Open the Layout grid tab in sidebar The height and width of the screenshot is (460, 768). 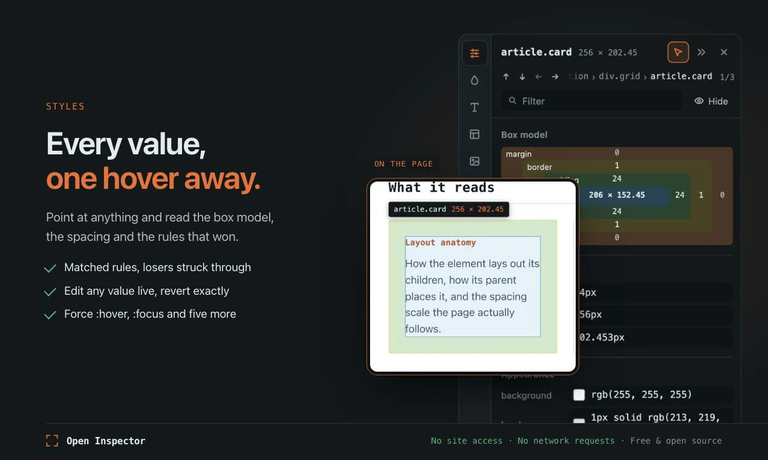tap(475, 134)
